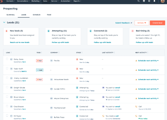Open the marketplace icon in top bar
Screen dimensions: 167x120
point(144,1)
